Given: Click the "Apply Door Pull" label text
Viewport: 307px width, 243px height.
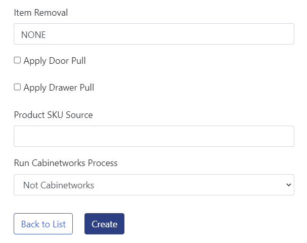Looking at the screenshot, I should [x=55, y=61].
